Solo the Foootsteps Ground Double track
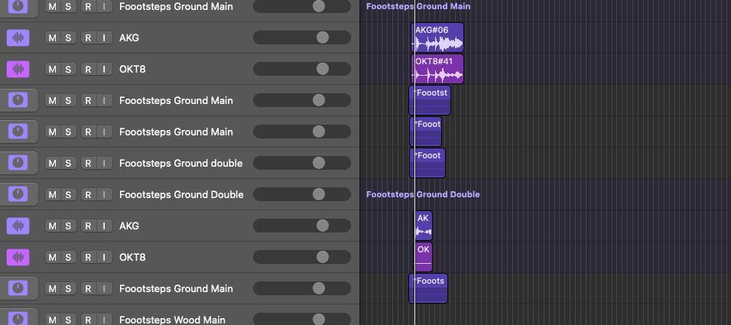The height and width of the screenshot is (325, 731). coord(68,194)
